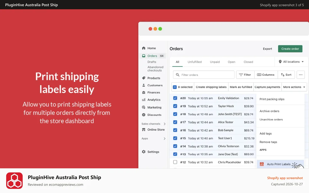This screenshot has width=309, height=193.
Task: Uncheck order #18 John Smith checkbox
Action: 175,114
